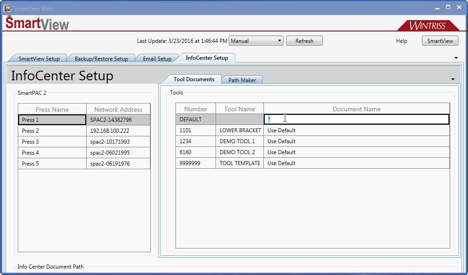The height and width of the screenshot is (275, 468).
Task: Expand the main setup tabs overflow arrow
Action: coord(456,58)
